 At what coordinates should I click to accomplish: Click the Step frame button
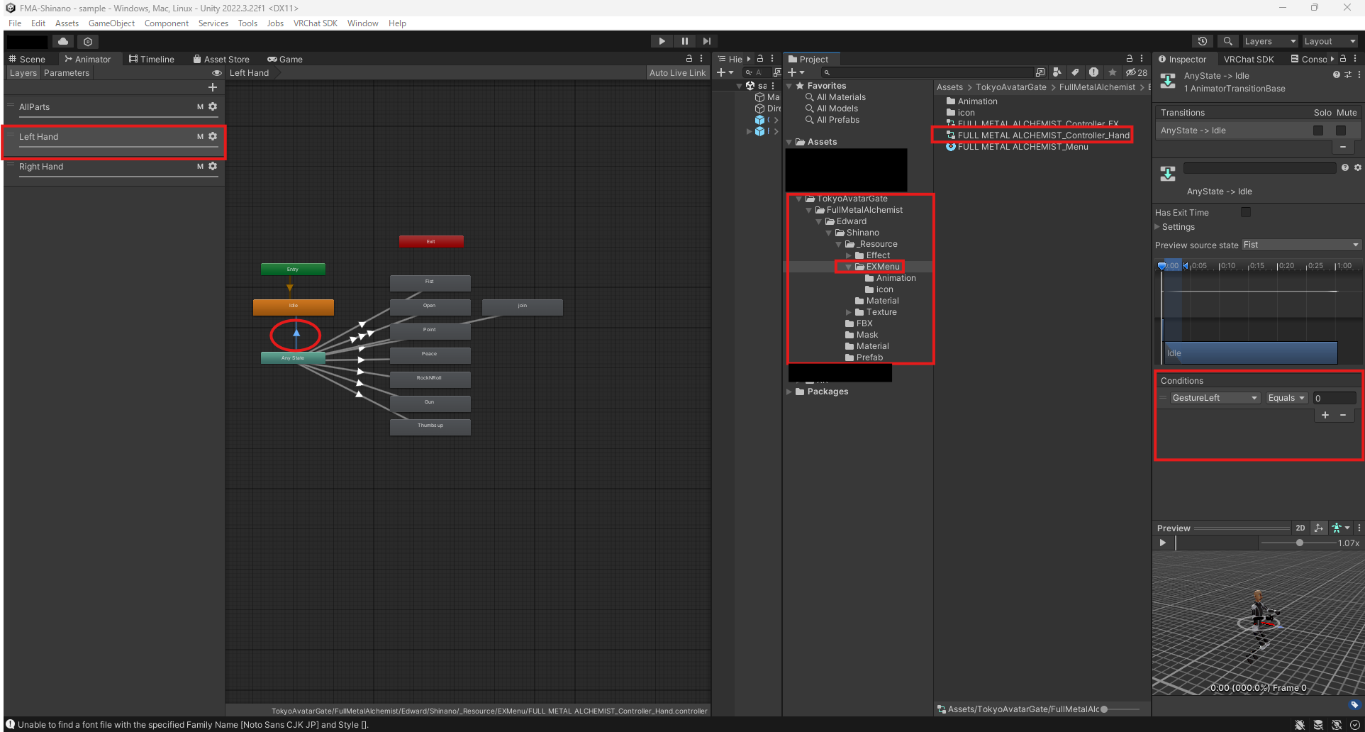click(707, 41)
